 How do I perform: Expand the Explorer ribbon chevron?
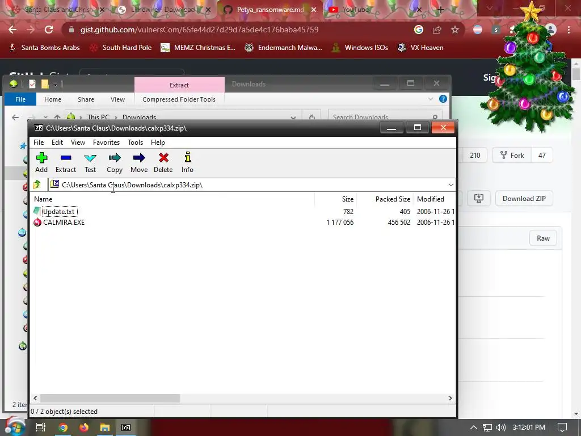(430, 99)
